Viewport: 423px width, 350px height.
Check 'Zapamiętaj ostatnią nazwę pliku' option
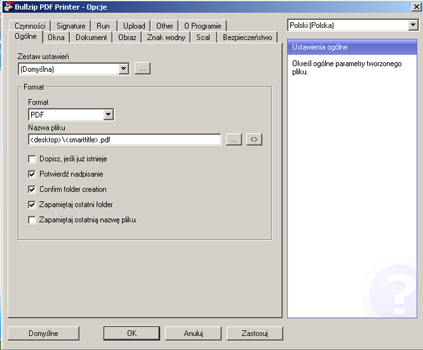[32, 220]
